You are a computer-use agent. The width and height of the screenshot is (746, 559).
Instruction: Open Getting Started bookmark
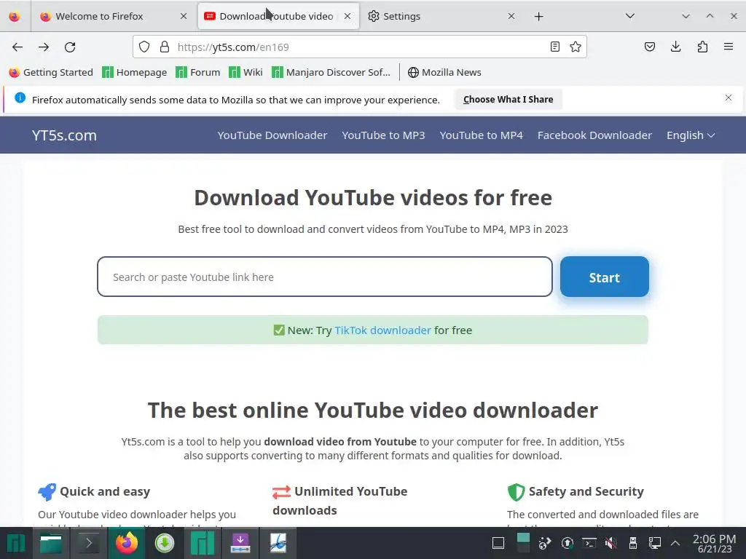click(52, 72)
